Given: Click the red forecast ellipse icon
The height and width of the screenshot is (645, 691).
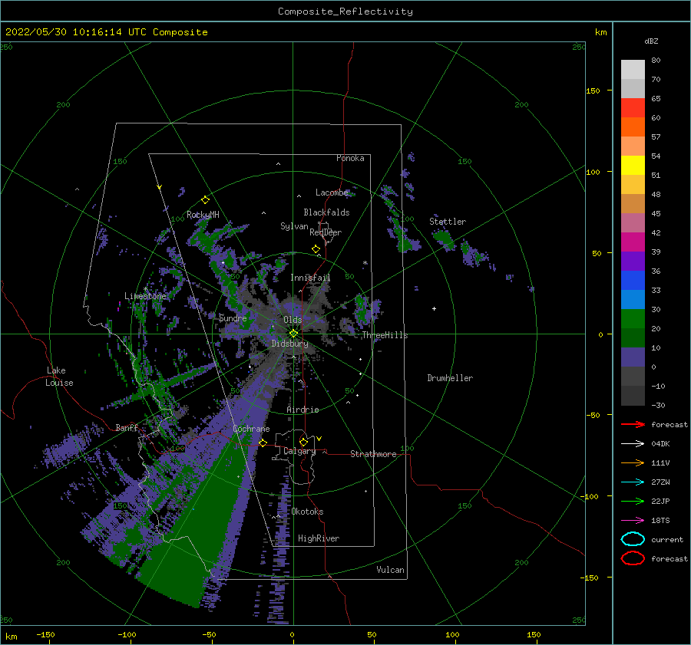Looking at the screenshot, I should (633, 558).
